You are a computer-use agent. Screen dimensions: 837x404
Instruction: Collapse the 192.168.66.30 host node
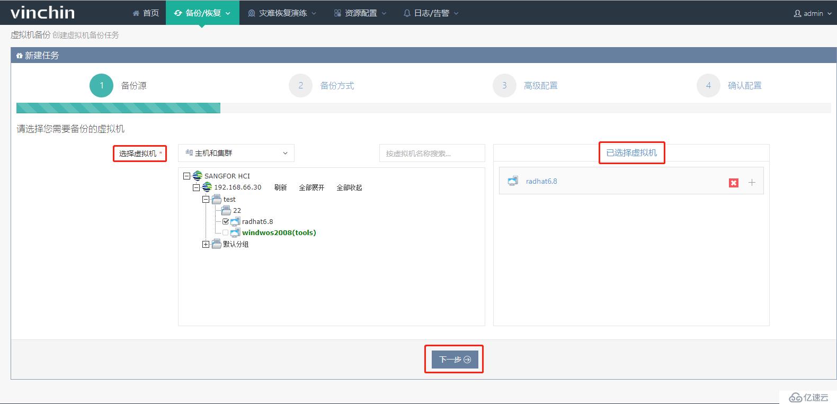click(x=196, y=187)
